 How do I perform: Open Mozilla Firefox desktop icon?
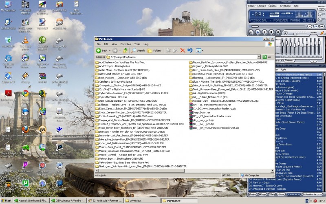click(x=25, y=131)
